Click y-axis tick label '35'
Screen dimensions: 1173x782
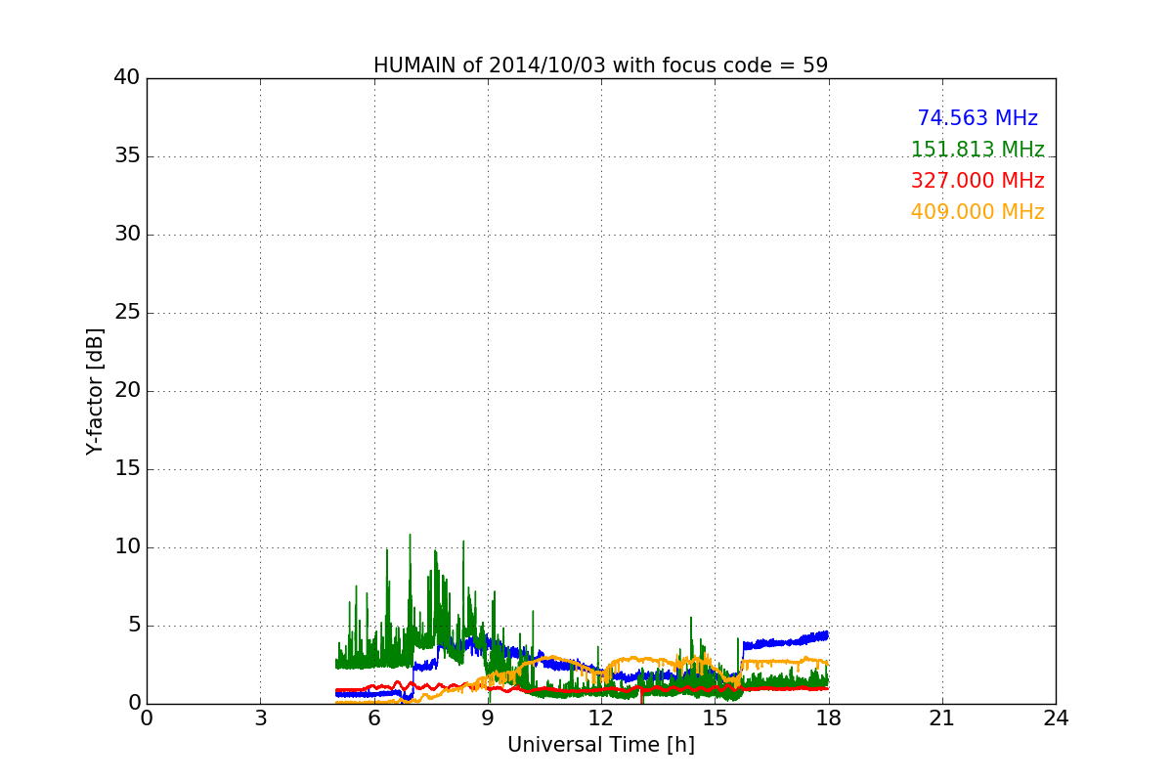click(x=127, y=156)
